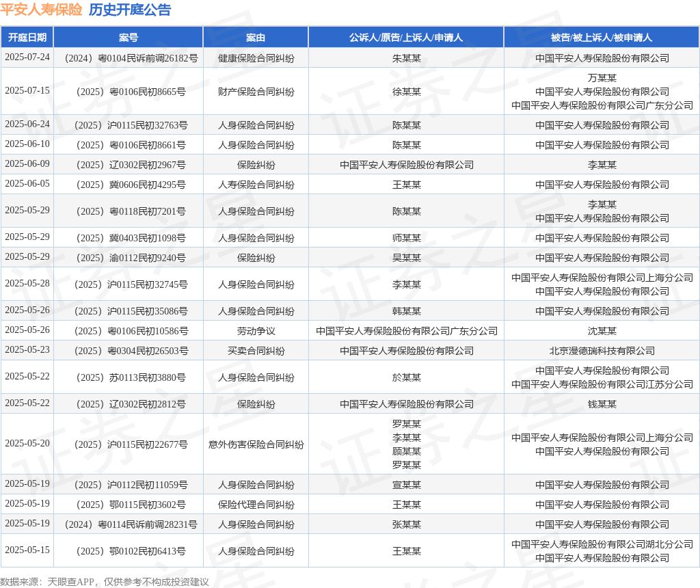This screenshot has height=588, width=700.
Task: Select defendant name 钱某某
Action: [602, 404]
